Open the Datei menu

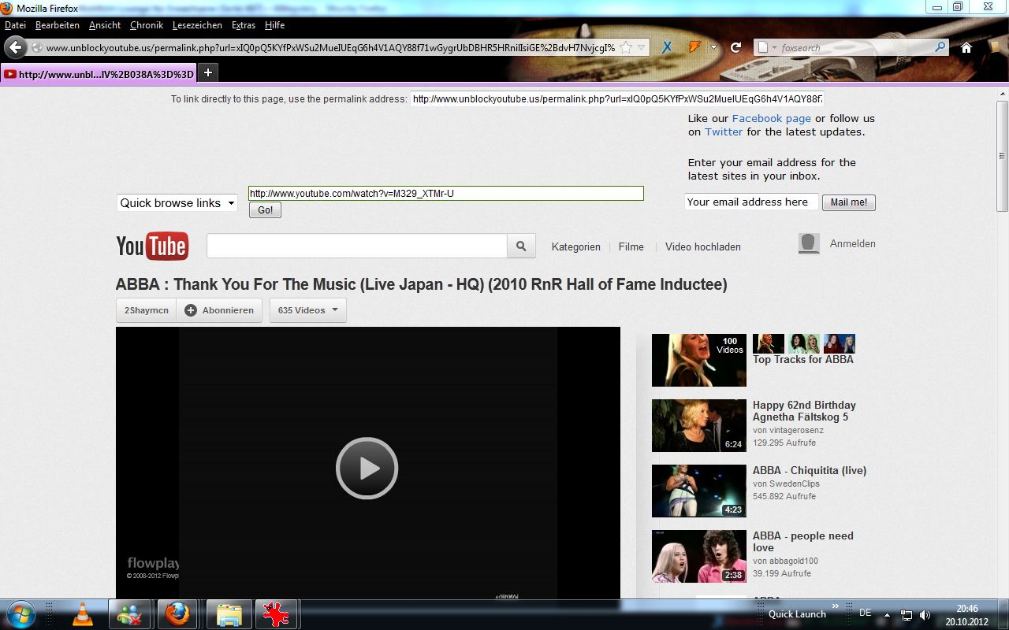(x=16, y=25)
